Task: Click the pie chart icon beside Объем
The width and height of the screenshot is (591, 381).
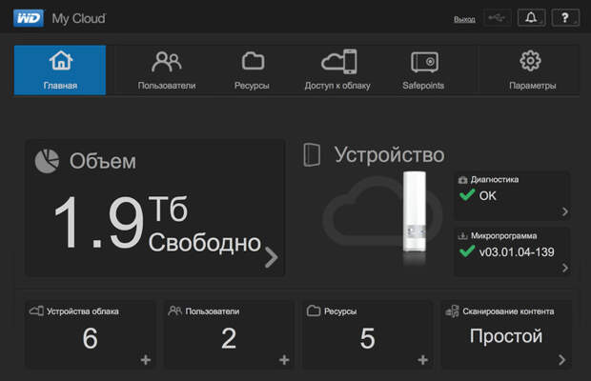Action: coord(47,161)
